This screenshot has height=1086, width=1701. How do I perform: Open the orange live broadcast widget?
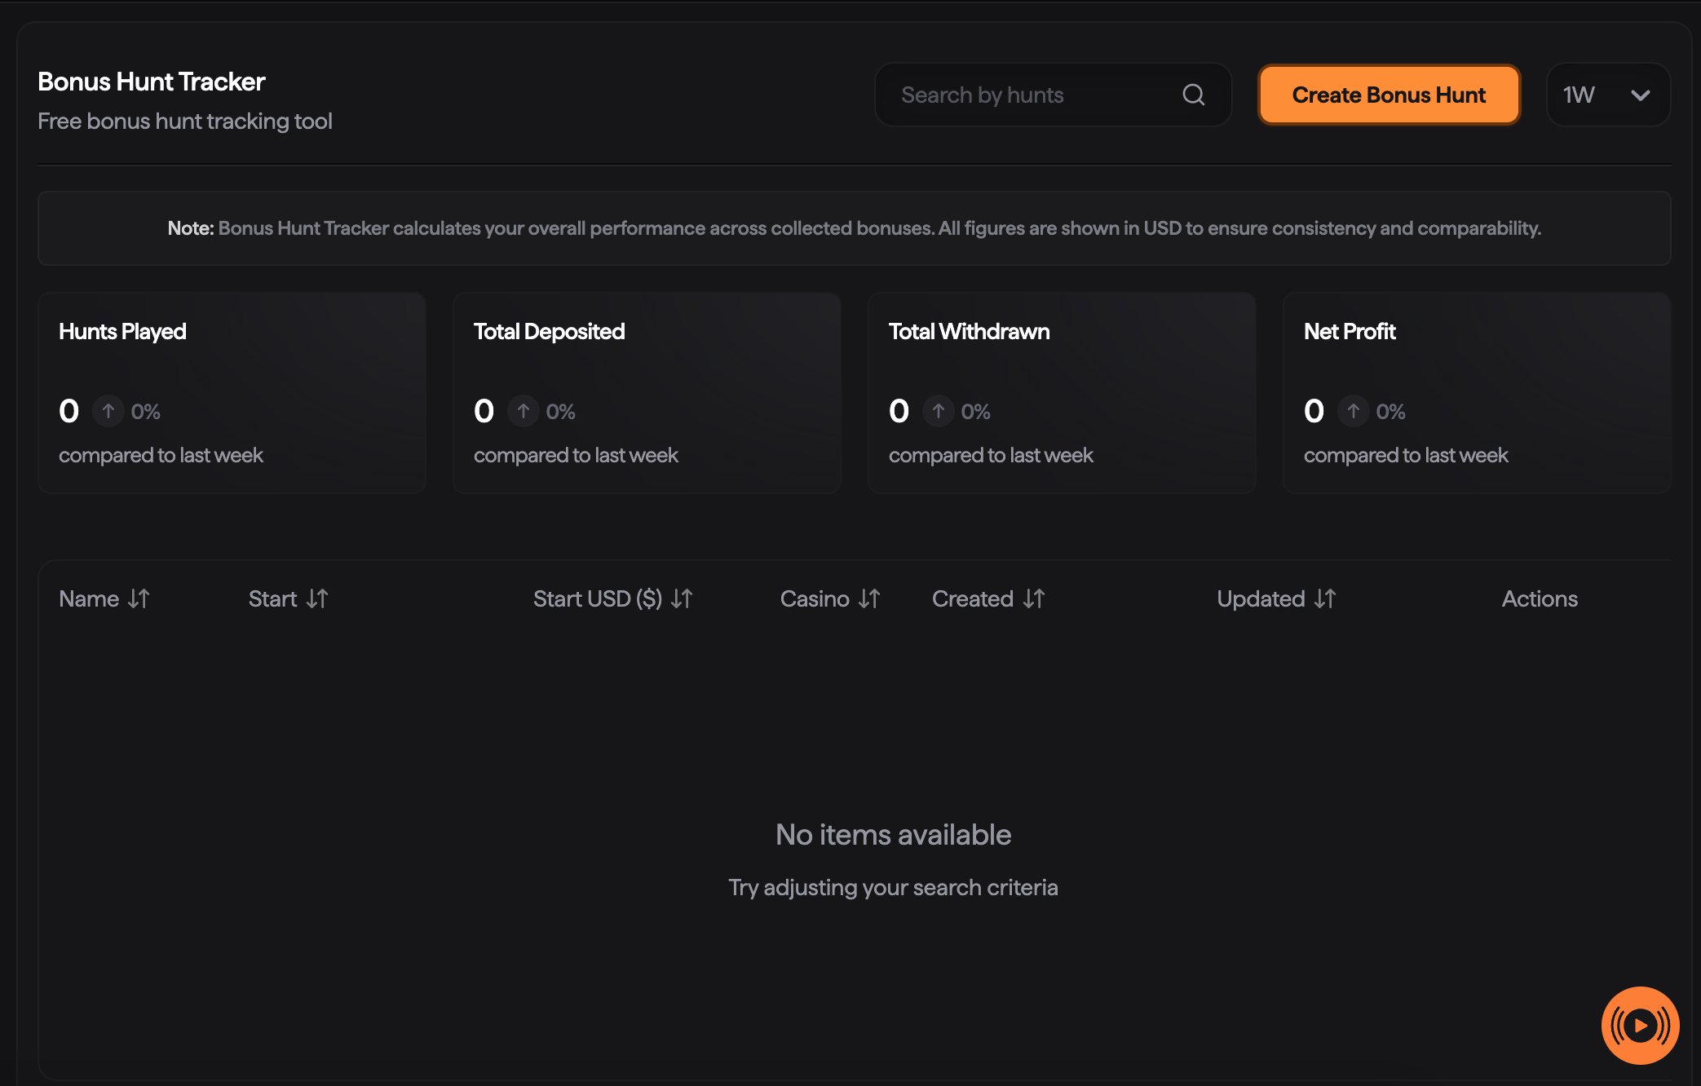pos(1640,1025)
